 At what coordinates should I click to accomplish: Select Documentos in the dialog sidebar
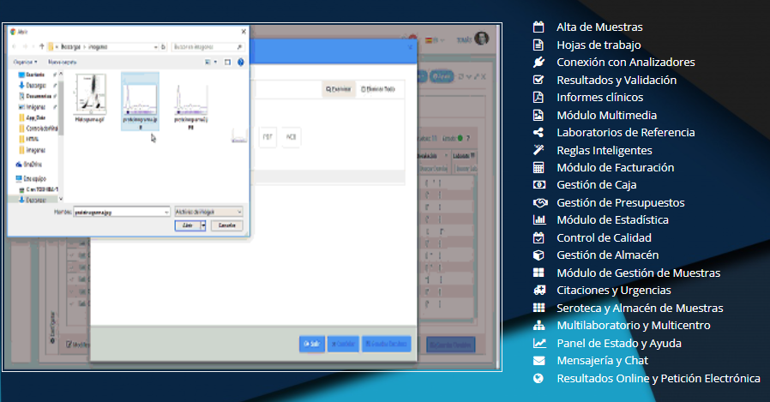(x=37, y=96)
